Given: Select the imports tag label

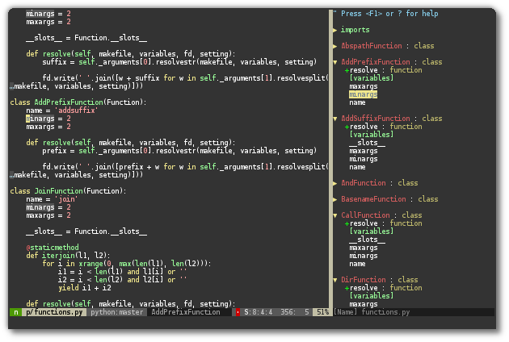Looking at the screenshot, I should (355, 30).
